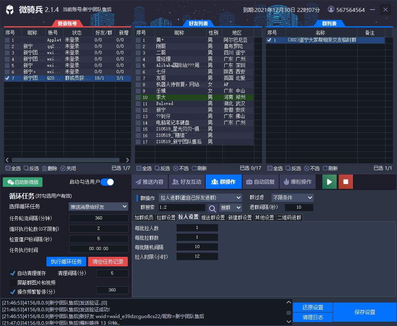
Task: Click 任务执行时间 field 00:00:00
Action: (98, 249)
